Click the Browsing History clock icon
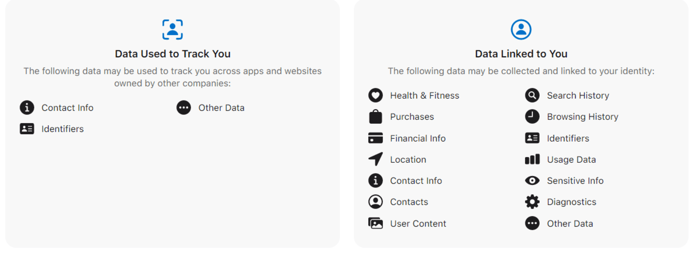Viewport: 690px width, 254px height. 532,117
